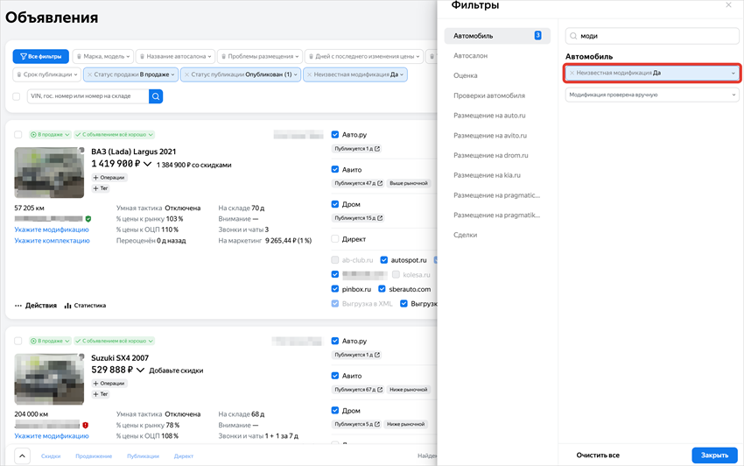This screenshot has width=744, height=466.
Task: Click the Largus car thumbnail
Action: point(49,173)
